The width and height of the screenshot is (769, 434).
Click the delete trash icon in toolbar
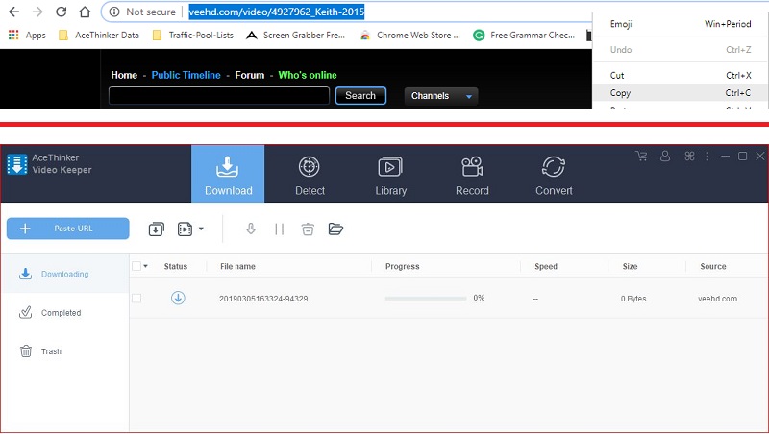(x=308, y=229)
